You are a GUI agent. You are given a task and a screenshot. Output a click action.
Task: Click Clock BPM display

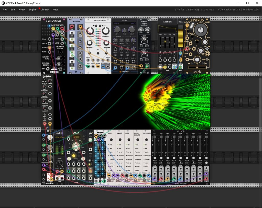pos(76,137)
